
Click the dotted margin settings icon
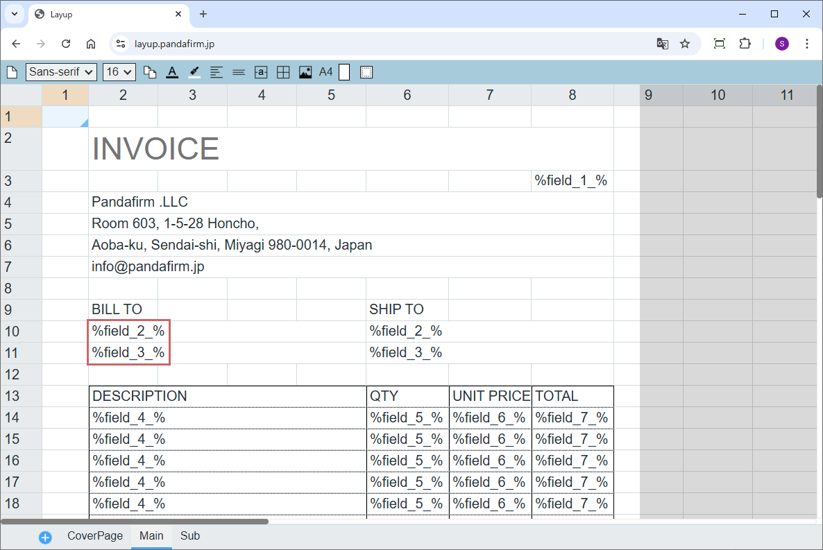tap(367, 72)
